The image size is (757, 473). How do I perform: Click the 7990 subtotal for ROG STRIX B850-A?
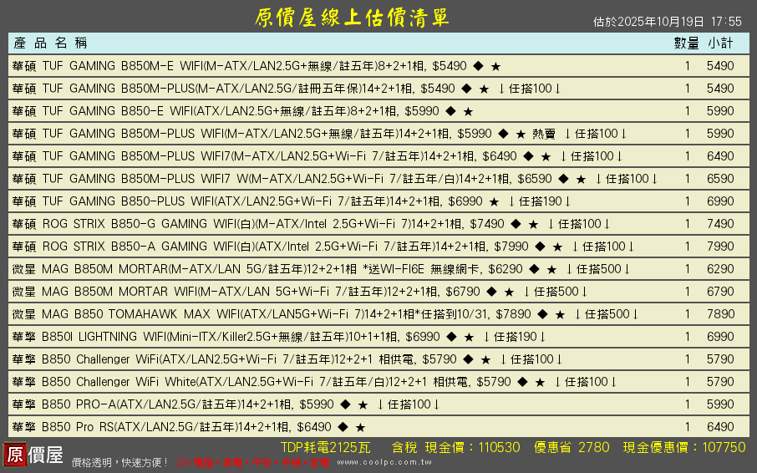720,247
